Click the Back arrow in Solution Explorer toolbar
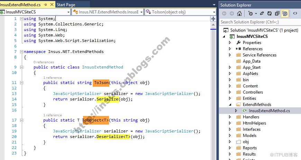This screenshot has width=301, height=160. [x=224, y=13]
